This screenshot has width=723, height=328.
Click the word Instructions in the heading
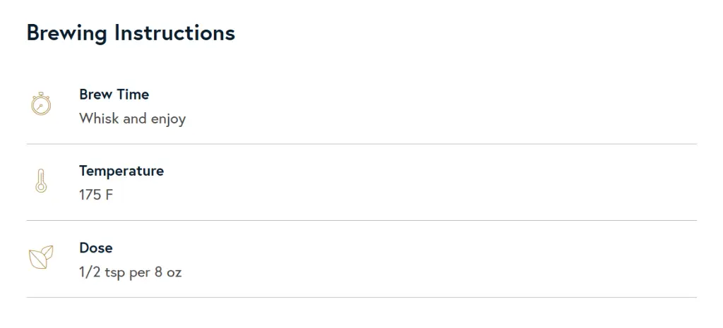[174, 32]
